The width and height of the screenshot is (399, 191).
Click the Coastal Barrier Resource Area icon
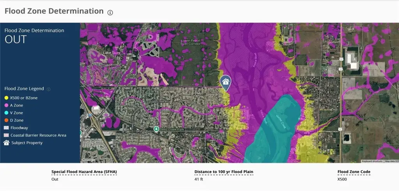6,135
